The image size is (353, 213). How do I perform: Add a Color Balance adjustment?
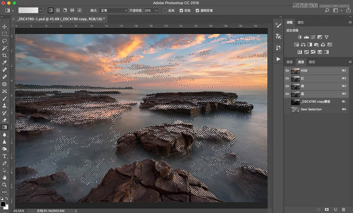303,45
